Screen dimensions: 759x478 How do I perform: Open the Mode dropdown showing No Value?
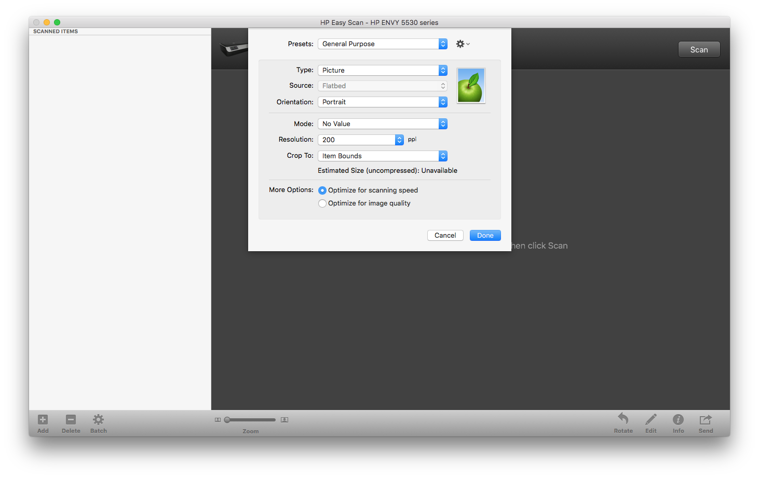tap(383, 124)
